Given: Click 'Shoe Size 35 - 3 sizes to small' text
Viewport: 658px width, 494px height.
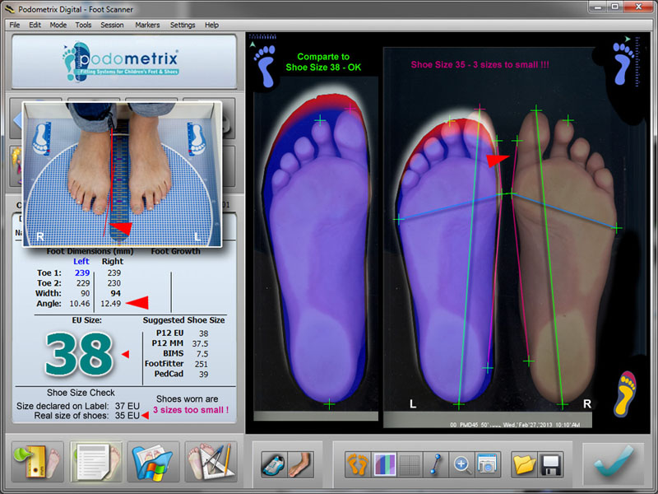Looking at the screenshot, I should [x=480, y=65].
